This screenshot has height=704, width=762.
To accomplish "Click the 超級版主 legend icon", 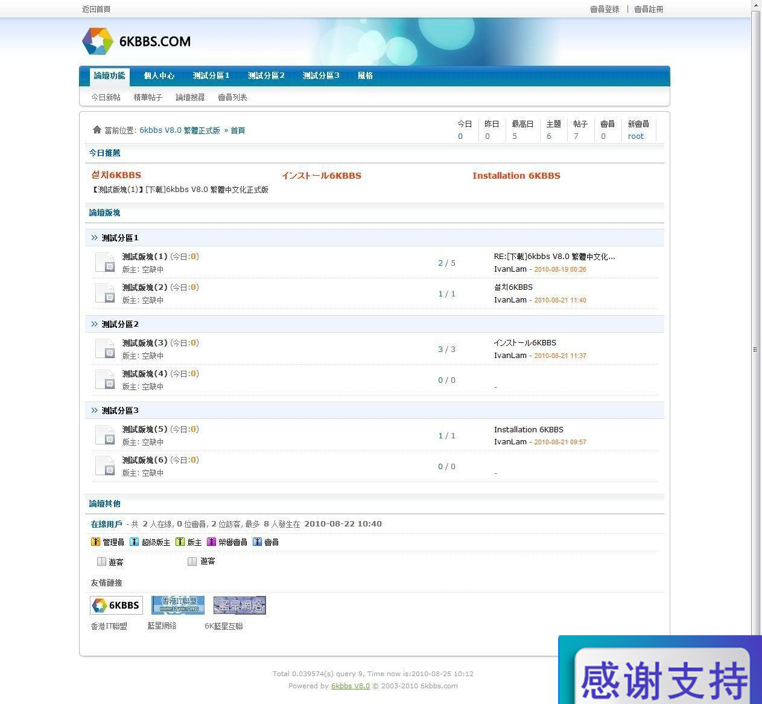I will click(134, 542).
